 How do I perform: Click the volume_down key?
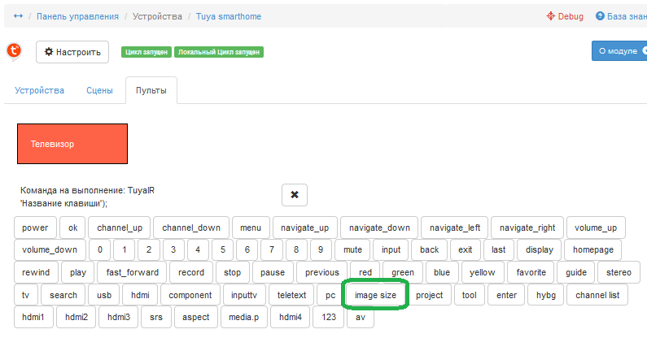[x=50, y=249]
